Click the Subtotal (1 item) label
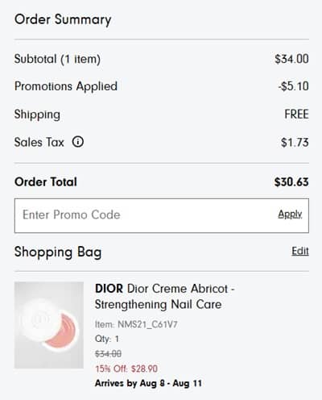Viewport: 322px width, 400px height. (57, 59)
